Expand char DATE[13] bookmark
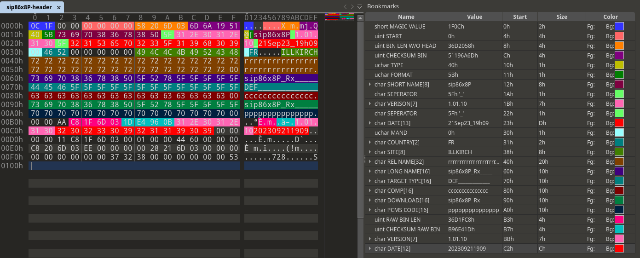 pyautogui.click(x=370, y=123)
